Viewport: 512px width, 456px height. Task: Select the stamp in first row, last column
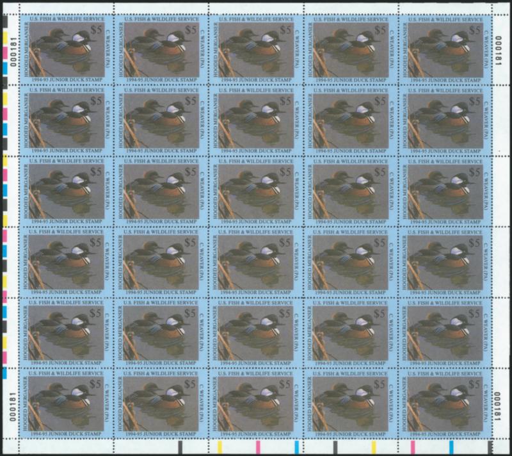(x=445, y=50)
